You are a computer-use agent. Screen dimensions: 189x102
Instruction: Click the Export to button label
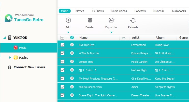(111, 27)
